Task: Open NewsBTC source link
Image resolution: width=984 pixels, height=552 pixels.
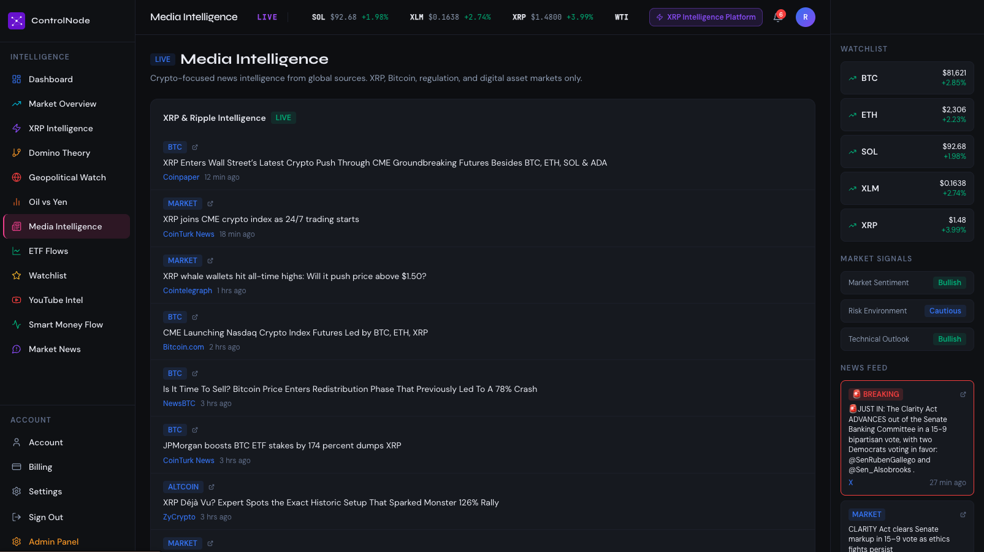Action: point(179,404)
